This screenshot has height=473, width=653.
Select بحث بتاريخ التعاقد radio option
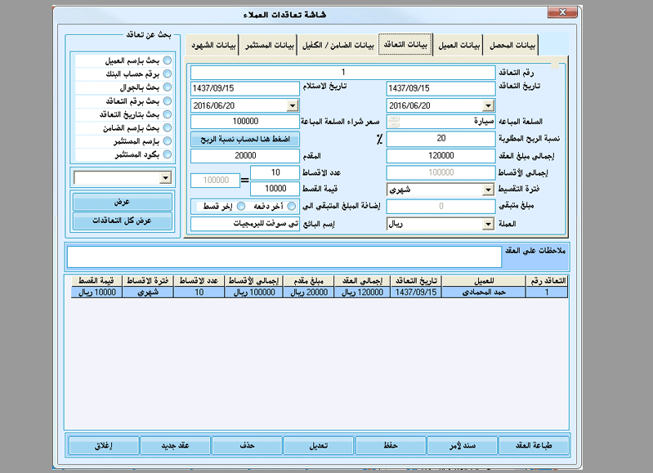coord(167,114)
